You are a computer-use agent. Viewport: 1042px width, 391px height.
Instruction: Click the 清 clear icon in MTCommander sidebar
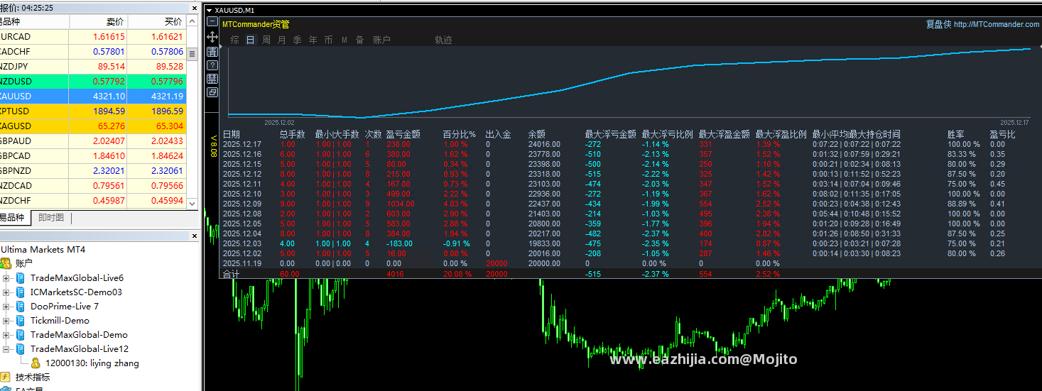point(212,52)
